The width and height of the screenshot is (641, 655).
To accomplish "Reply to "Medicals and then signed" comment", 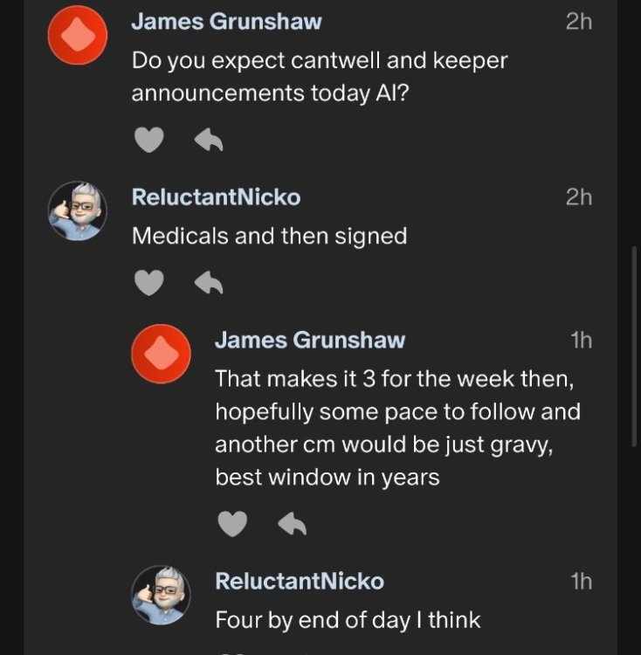I will point(208,281).
